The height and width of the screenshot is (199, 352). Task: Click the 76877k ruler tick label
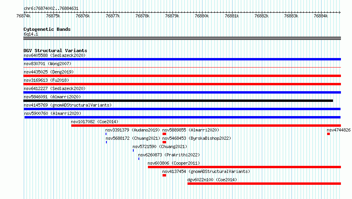point(113,16)
